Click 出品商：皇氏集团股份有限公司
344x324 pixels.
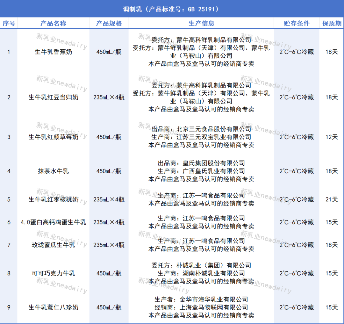pos(201,163)
